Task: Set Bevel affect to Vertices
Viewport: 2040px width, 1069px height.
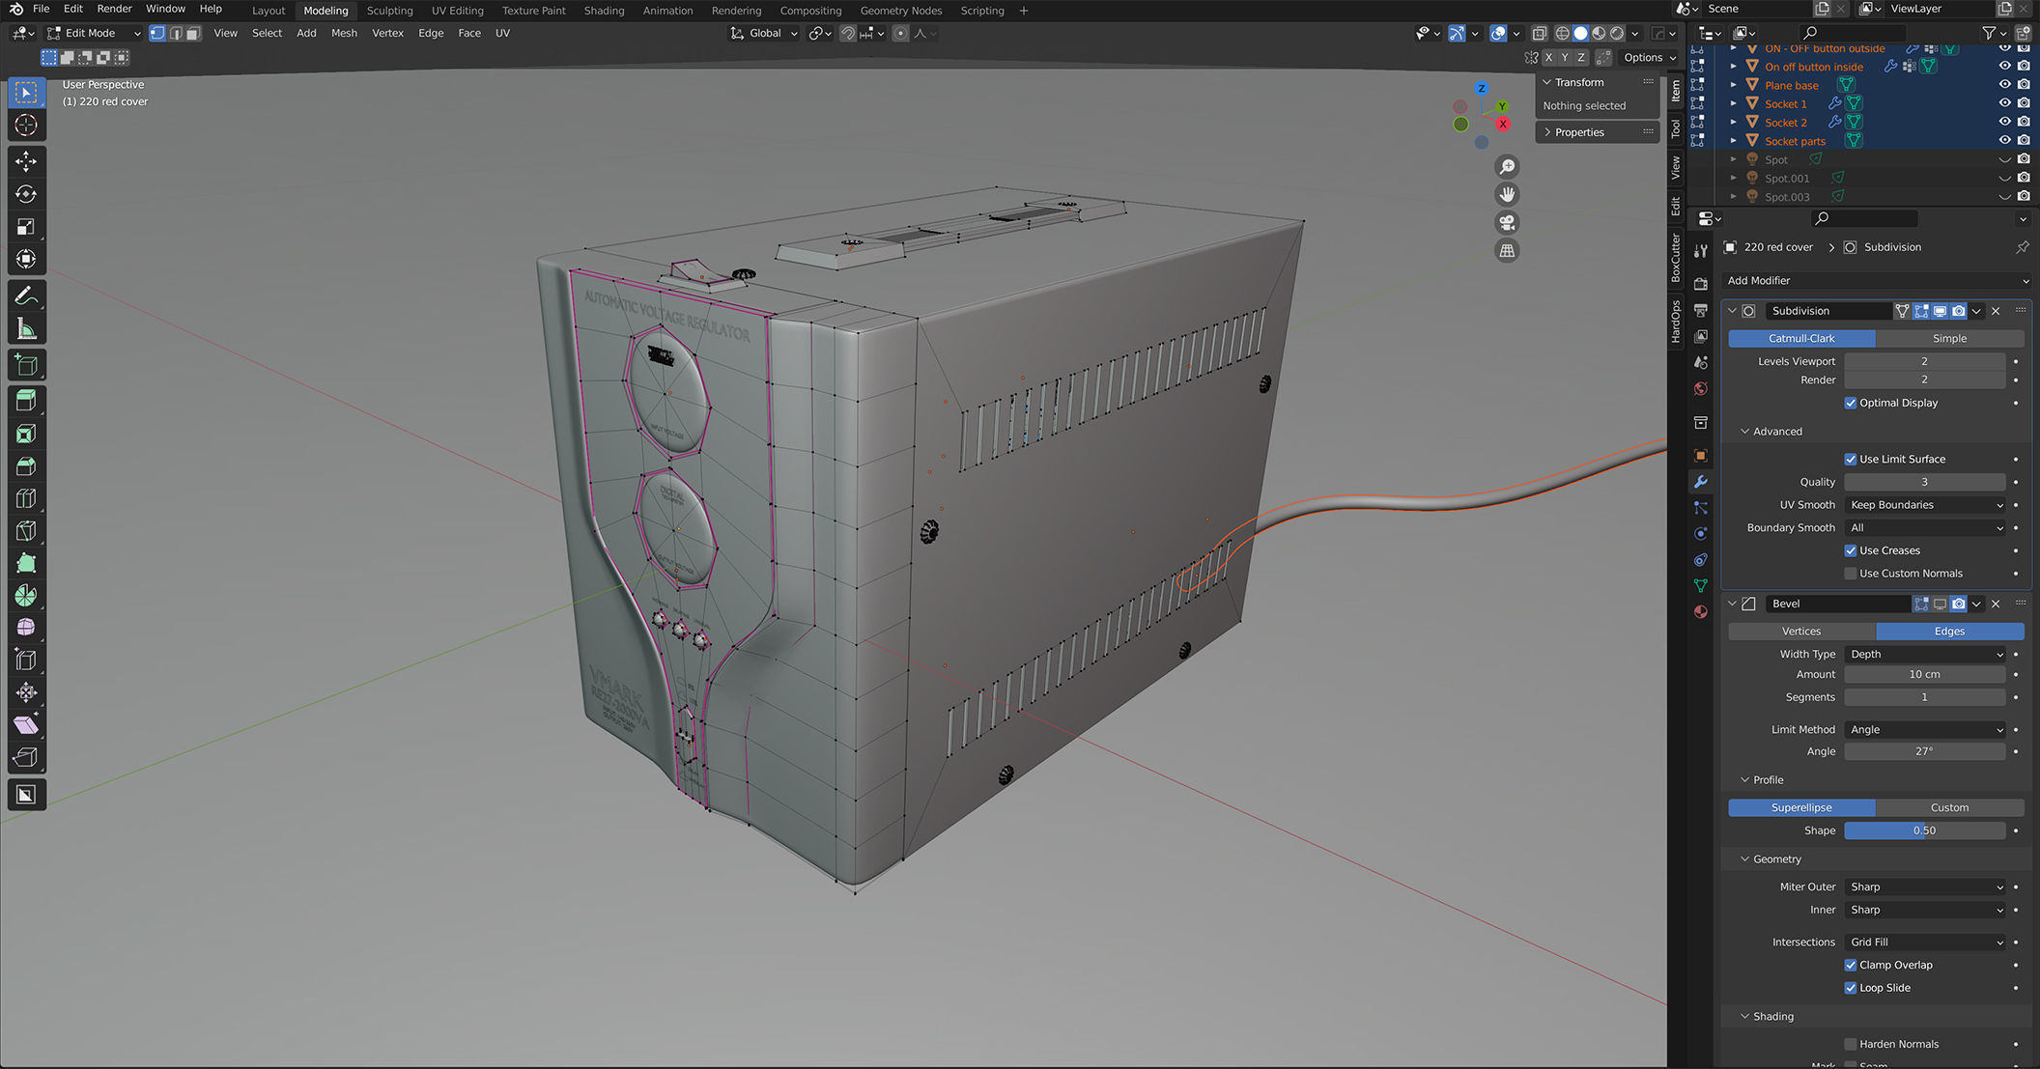Action: [1801, 632]
